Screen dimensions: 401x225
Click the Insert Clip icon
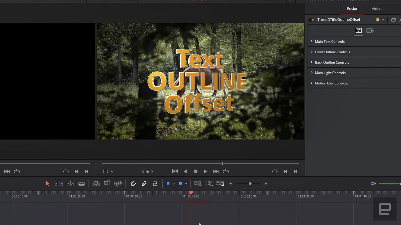tap(96, 184)
